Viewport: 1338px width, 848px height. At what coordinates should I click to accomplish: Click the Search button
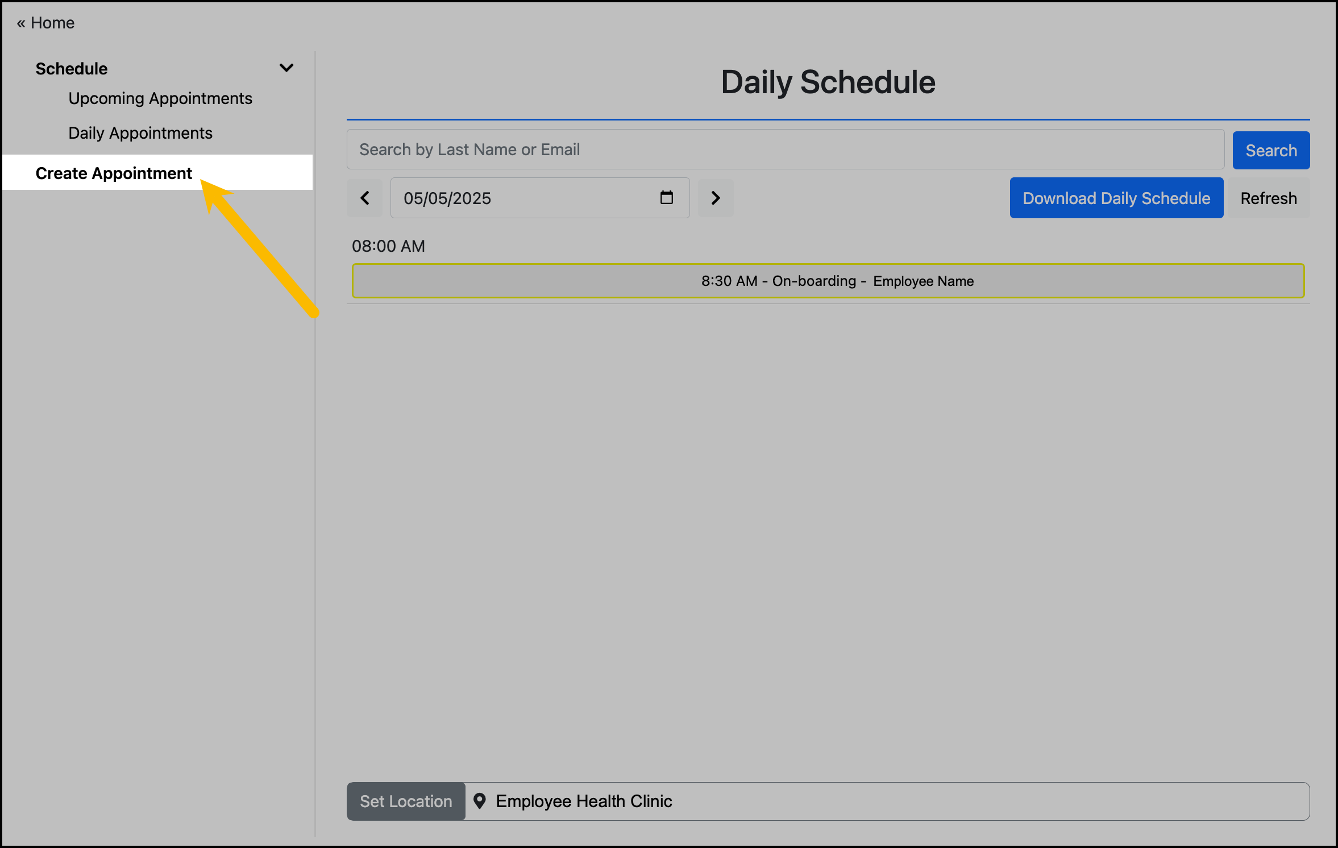tap(1271, 150)
